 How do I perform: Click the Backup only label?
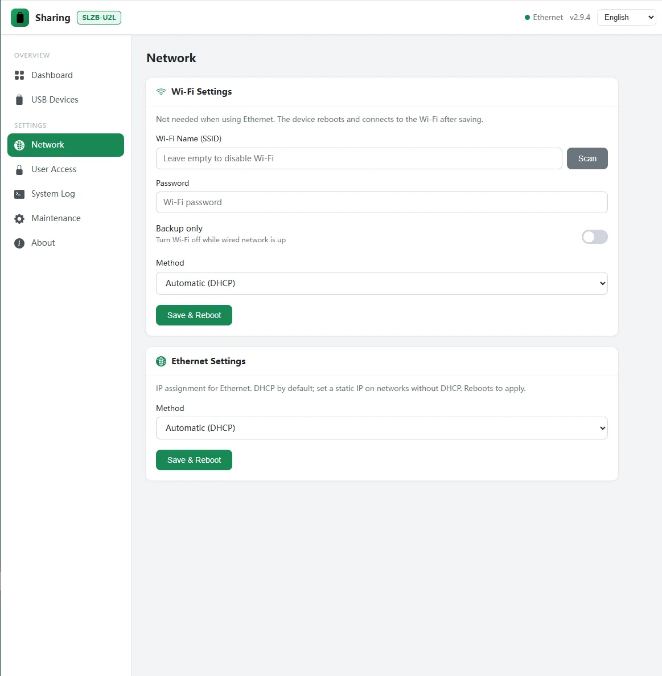click(179, 229)
